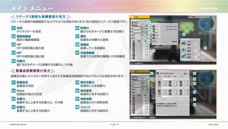
Task: Click fire icon under 属性攻撃力 in detail panel
Action: click(159, 82)
